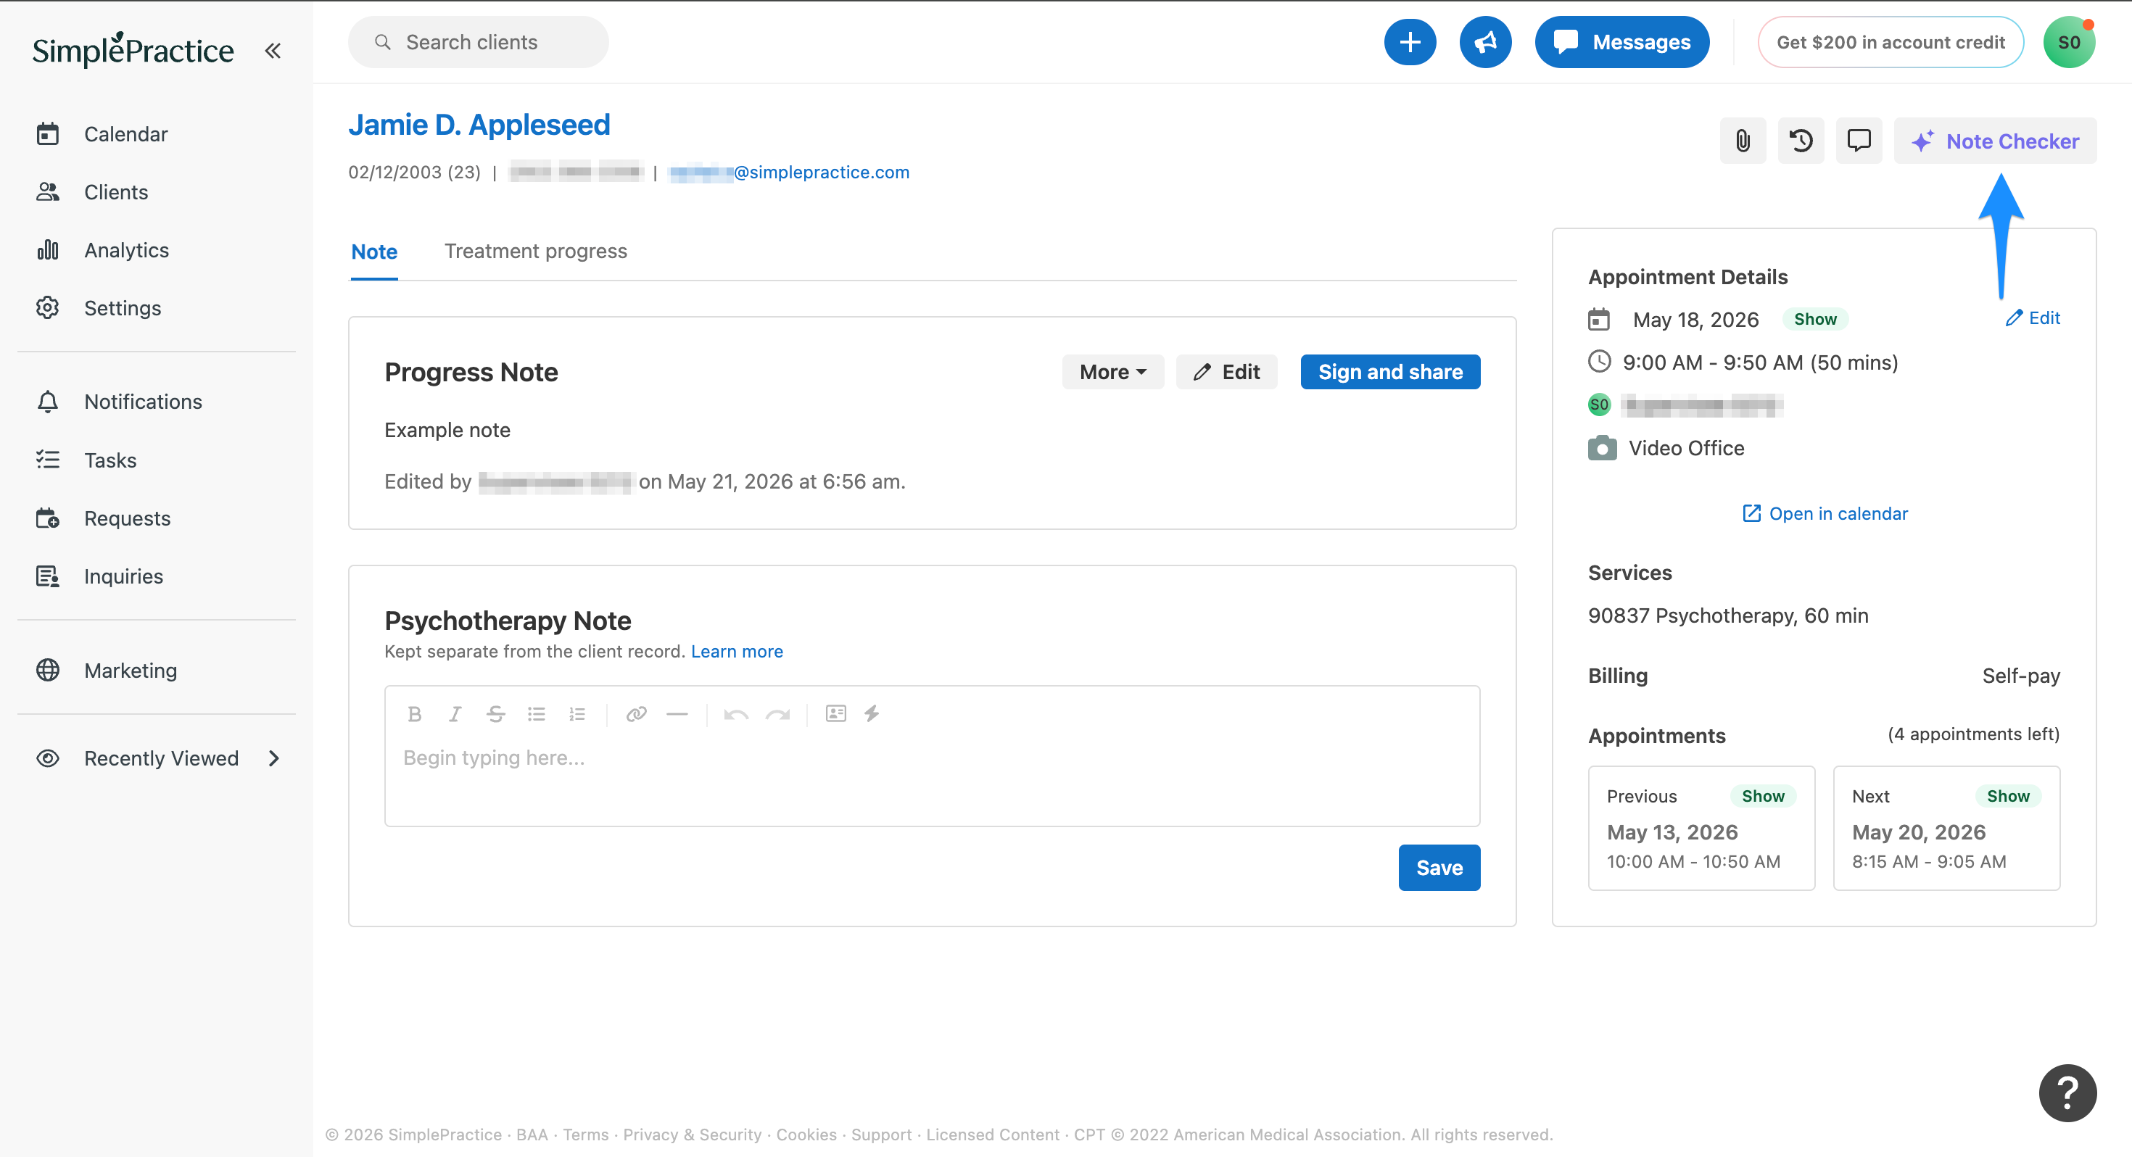Click Sign and share

[1389, 372]
